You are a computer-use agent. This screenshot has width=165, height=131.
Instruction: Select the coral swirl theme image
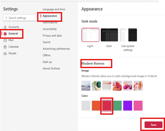(x=117, y=86)
